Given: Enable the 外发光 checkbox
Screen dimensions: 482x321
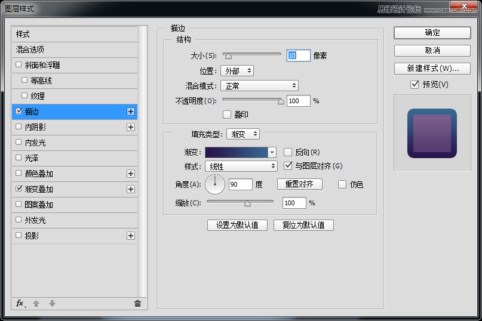Looking at the screenshot, I should [x=19, y=220].
